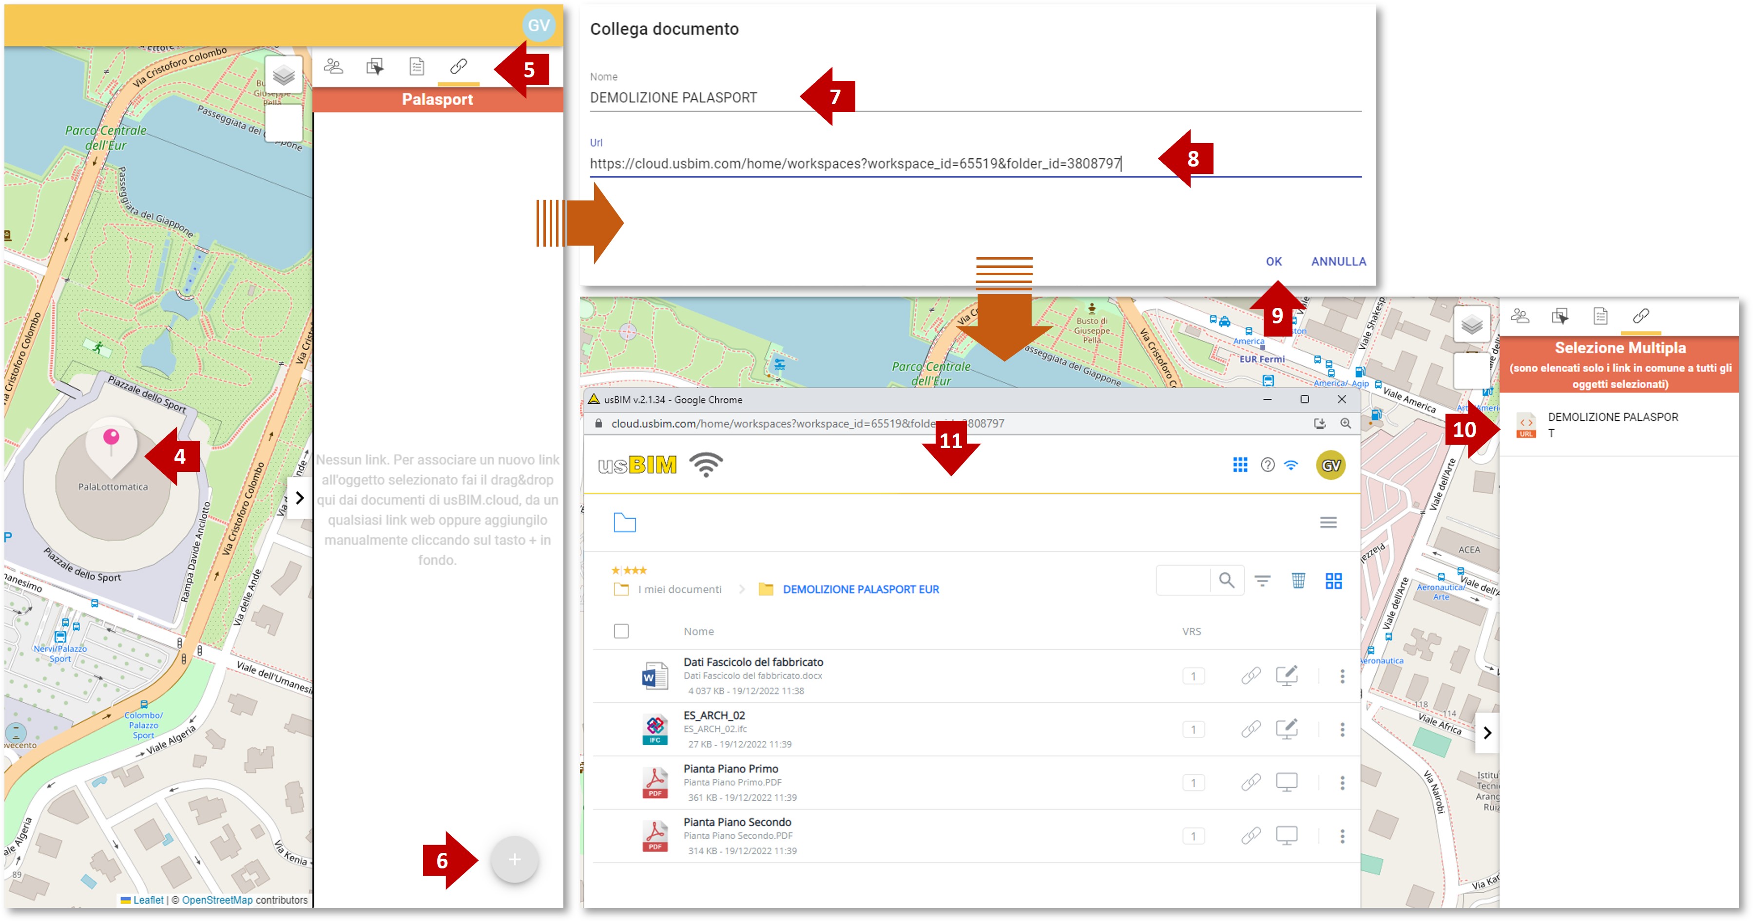Screen dimensions: 1753x922
Task: Click the search magnifier button in usBIM
Action: [1226, 580]
